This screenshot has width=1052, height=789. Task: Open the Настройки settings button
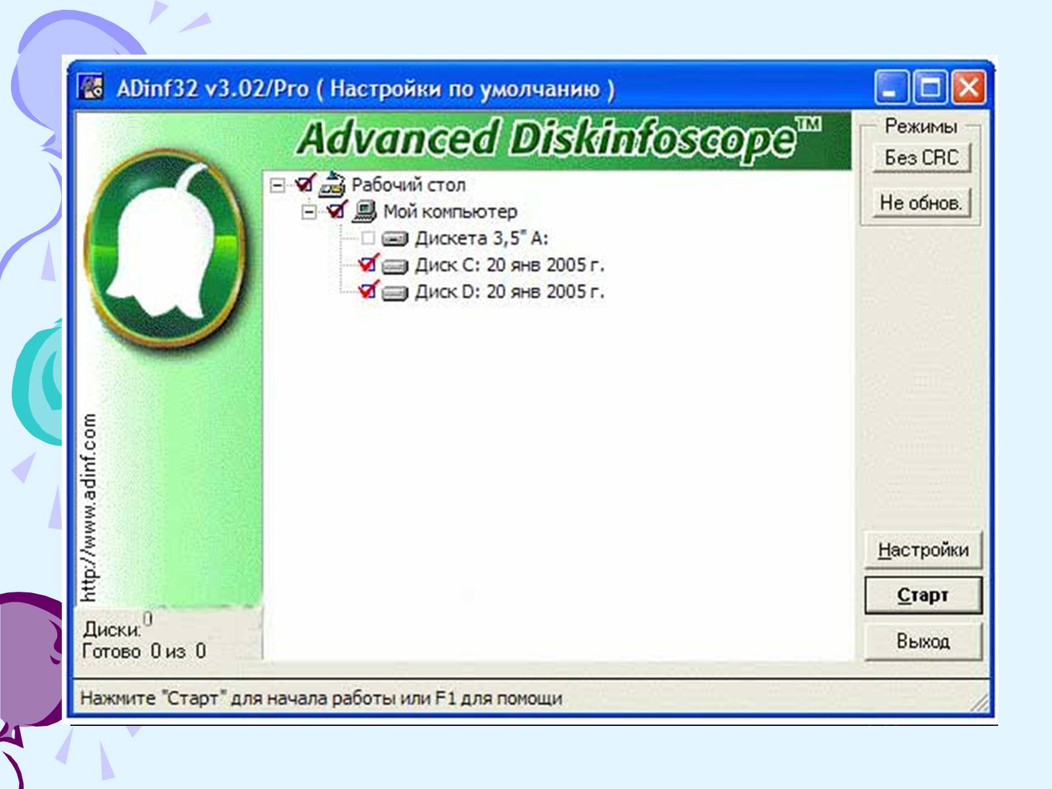pyautogui.click(x=922, y=550)
